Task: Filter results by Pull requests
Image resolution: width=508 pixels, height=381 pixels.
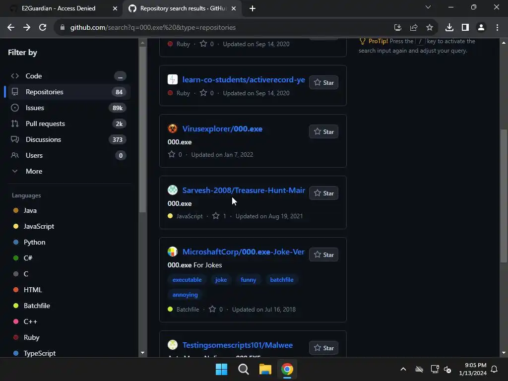Action: 67,124
